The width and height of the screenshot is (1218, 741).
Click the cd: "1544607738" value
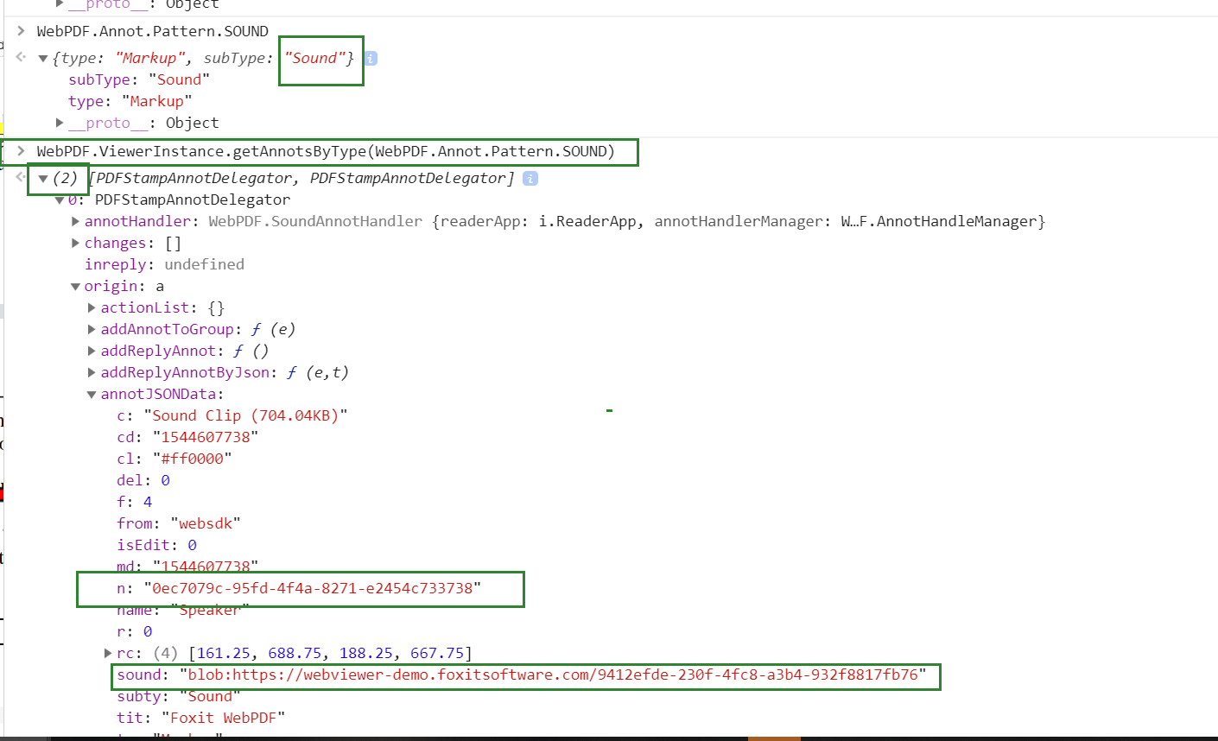tap(206, 437)
